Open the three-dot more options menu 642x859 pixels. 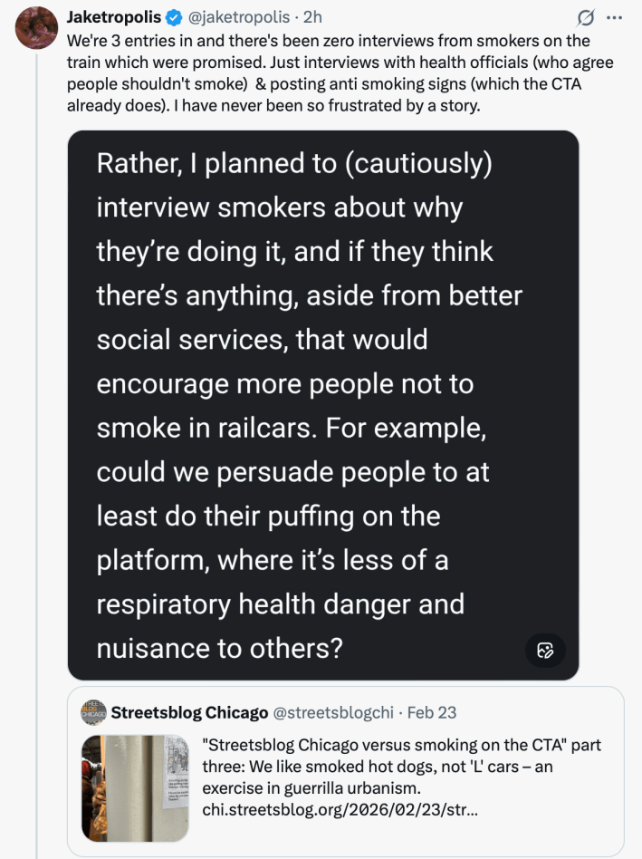point(615,18)
